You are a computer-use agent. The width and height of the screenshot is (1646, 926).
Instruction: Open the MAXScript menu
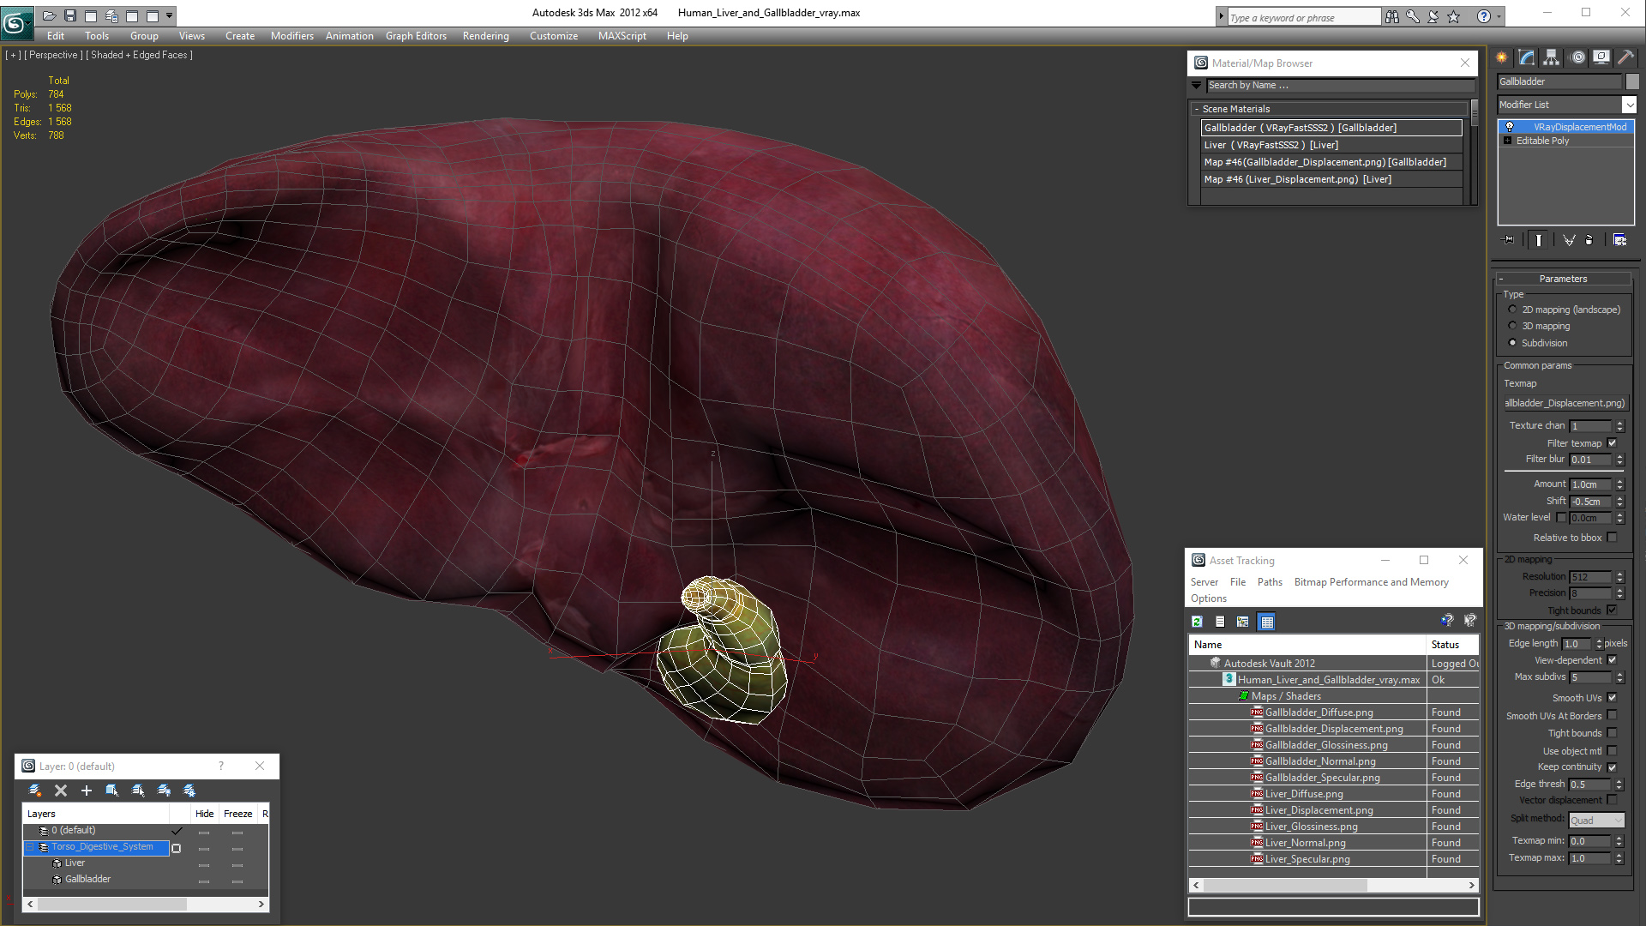(622, 36)
